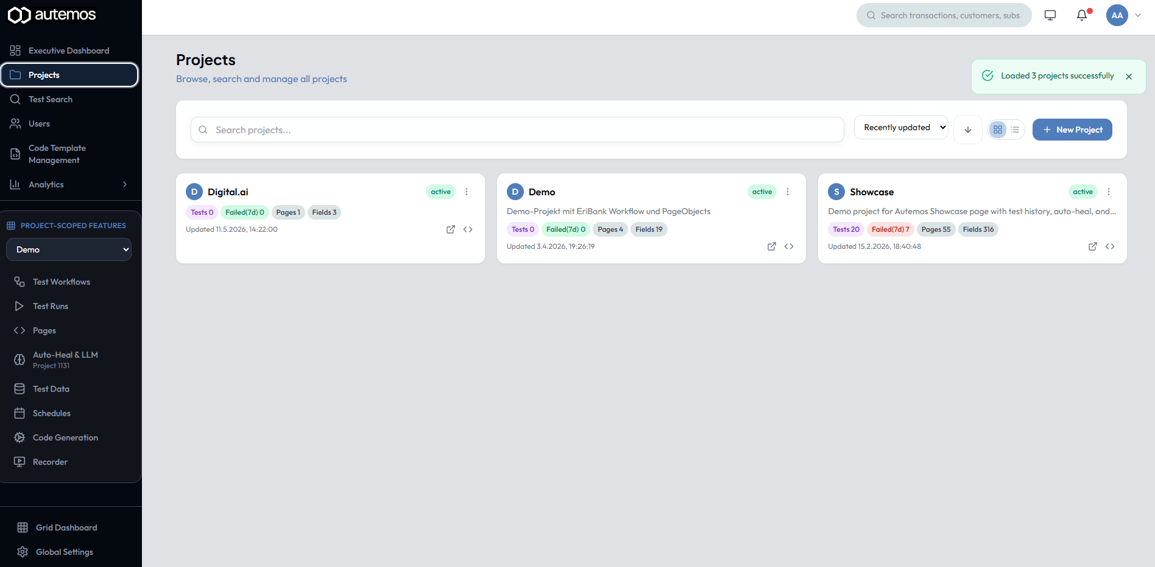The width and height of the screenshot is (1155, 567).
Task: Switch to grid view
Action: pos(998,130)
